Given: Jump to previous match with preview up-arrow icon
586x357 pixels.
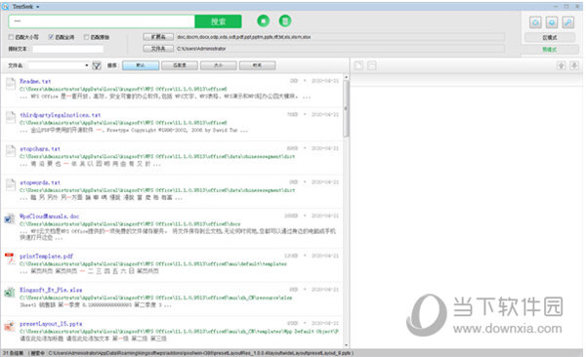Looking at the screenshot, I should [561, 65].
